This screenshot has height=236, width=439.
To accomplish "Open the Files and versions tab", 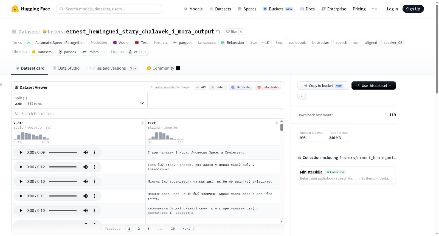I will coord(113,68).
